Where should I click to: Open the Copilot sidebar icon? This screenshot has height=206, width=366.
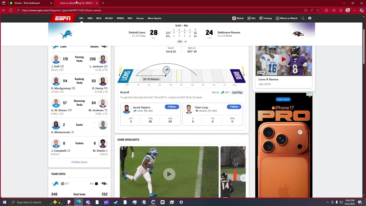click(x=362, y=10)
